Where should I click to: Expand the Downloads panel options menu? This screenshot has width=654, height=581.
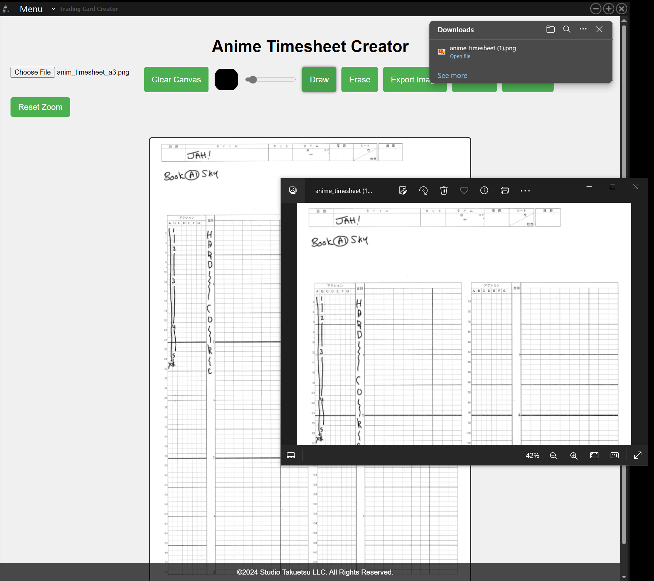tap(583, 29)
